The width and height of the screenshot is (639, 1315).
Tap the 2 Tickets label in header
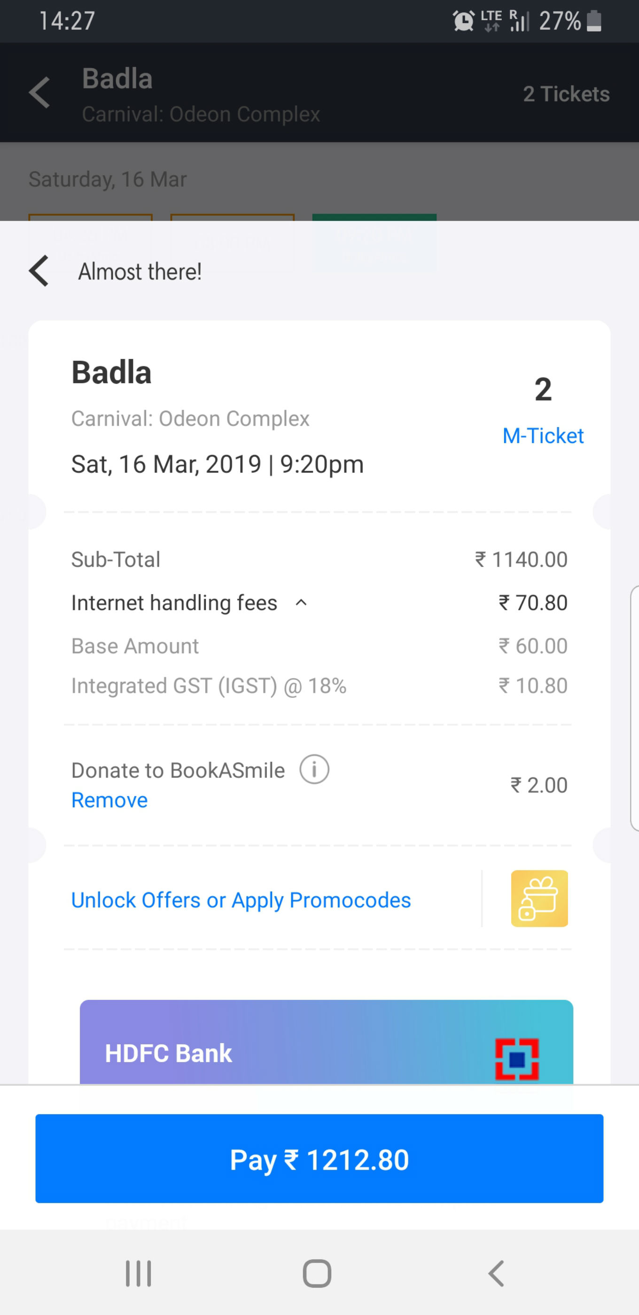pyautogui.click(x=566, y=94)
